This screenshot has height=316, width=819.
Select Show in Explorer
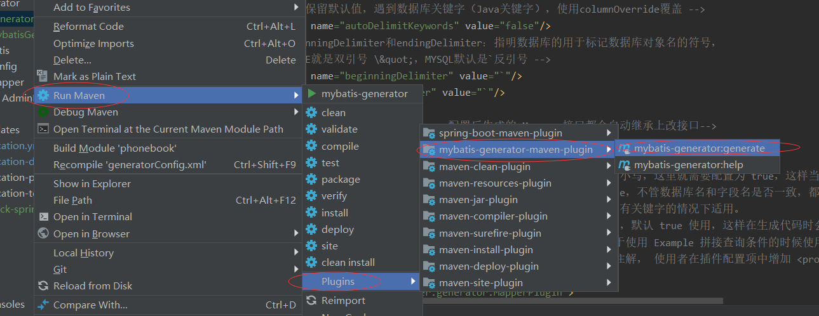pyautogui.click(x=168, y=183)
